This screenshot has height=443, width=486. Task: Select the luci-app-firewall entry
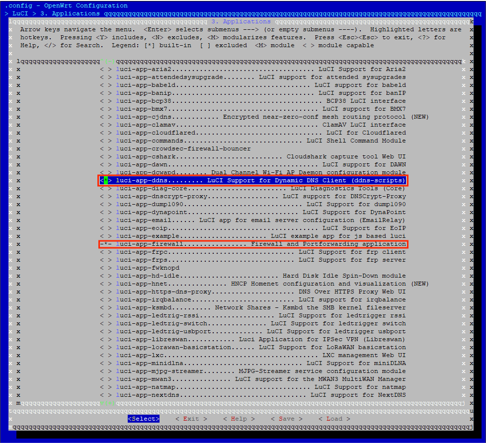click(260, 244)
